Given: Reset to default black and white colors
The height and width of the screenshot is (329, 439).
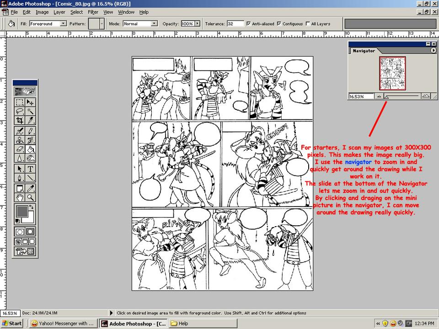Looking at the screenshot, I should 17,221.
